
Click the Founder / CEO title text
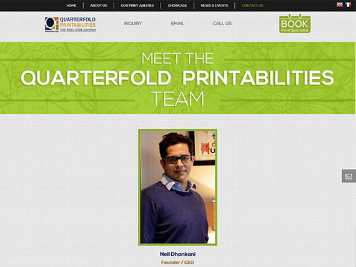click(x=177, y=263)
